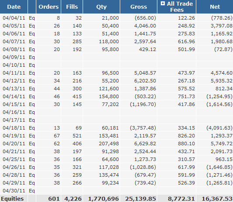This screenshot has height=202, width=233.
Task: Select the Qty column header
Action: (101, 7)
